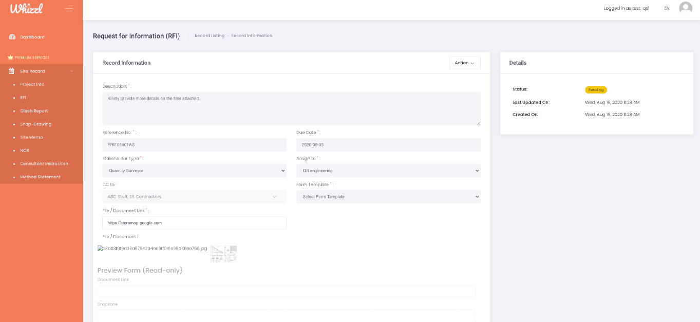Click the attached drawing thumbnail

pyautogui.click(x=223, y=254)
